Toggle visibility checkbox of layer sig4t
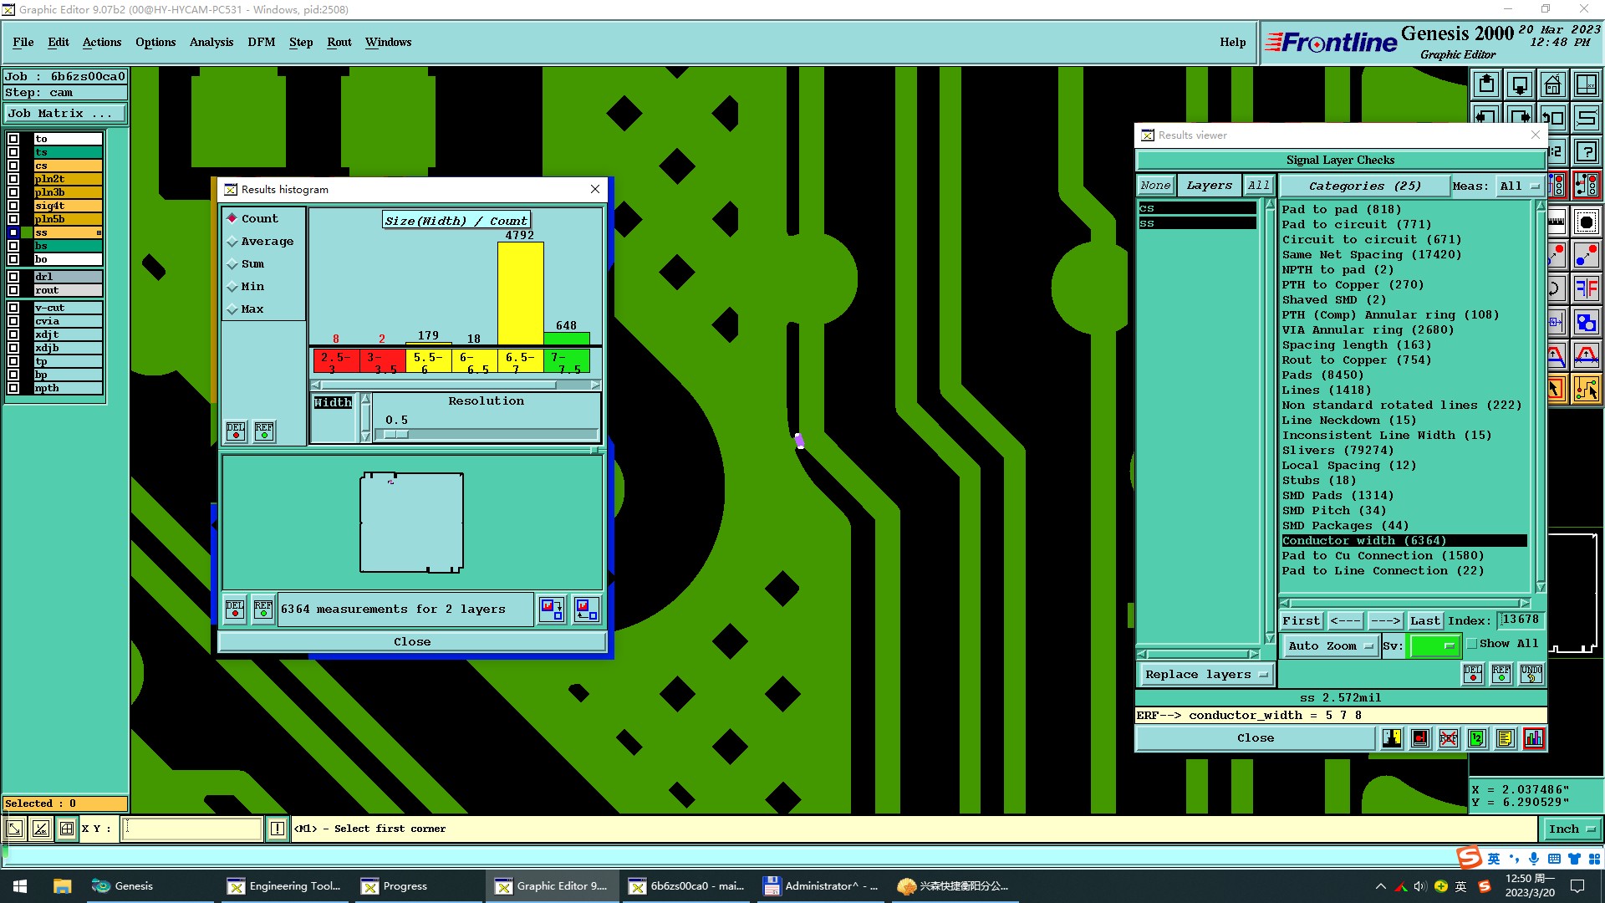 point(13,206)
